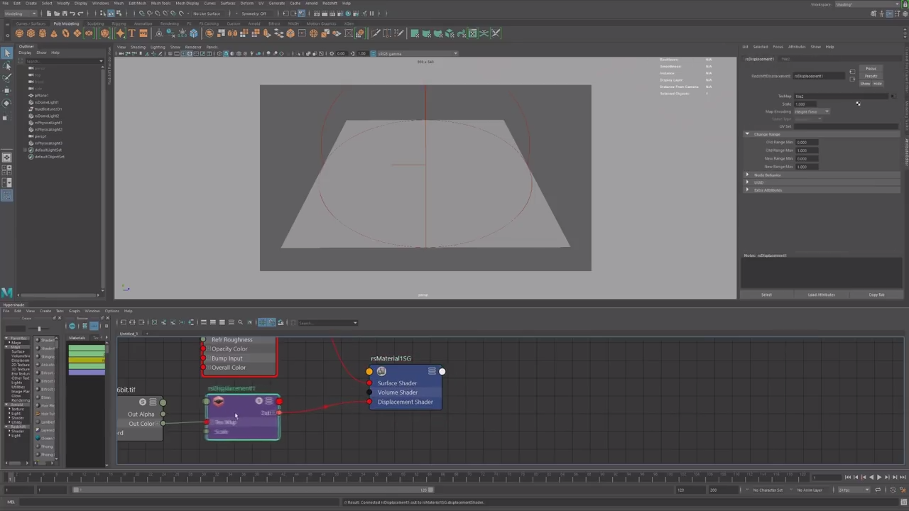The image size is (909, 511).
Task: Activate the Select tool in the left toolbox
Action: pos(7,52)
